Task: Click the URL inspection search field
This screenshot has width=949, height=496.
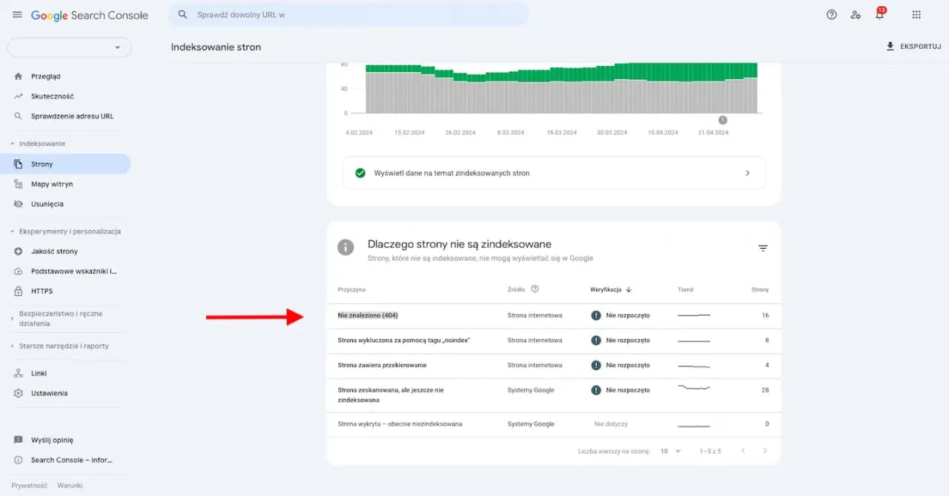Action: pos(348,15)
